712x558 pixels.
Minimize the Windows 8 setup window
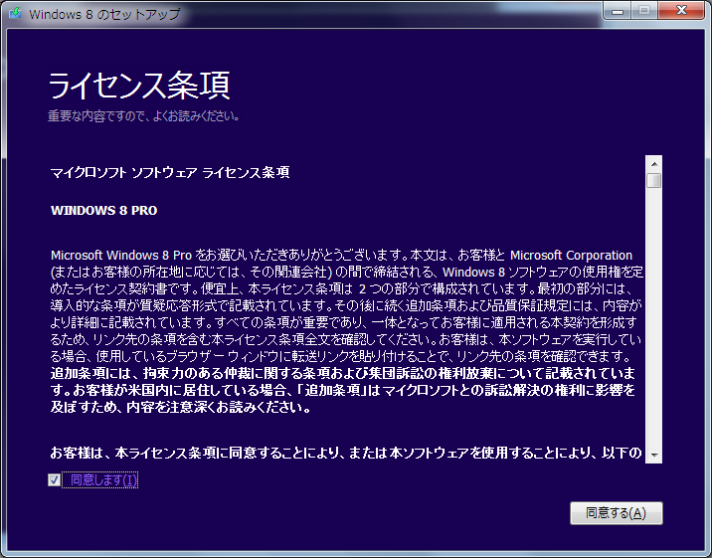click(618, 11)
